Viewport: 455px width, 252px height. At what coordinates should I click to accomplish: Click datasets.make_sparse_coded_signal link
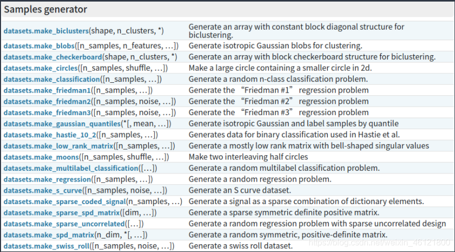pos(65,201)
